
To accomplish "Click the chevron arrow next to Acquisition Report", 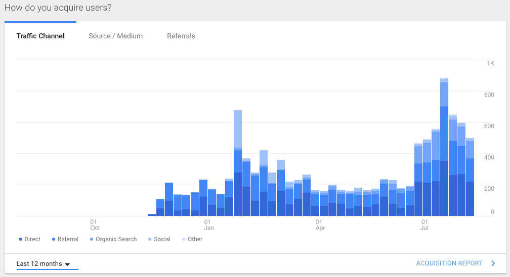I will [493, 263].
